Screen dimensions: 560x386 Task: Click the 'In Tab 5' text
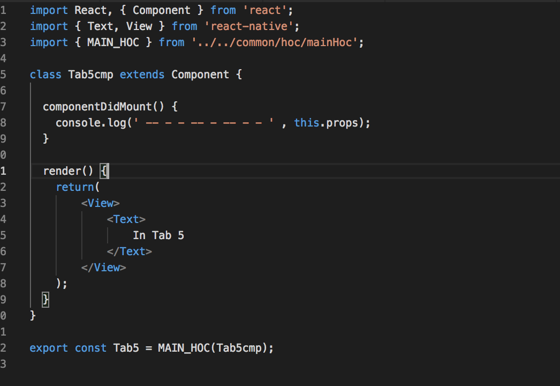click(x=158, y=235)
